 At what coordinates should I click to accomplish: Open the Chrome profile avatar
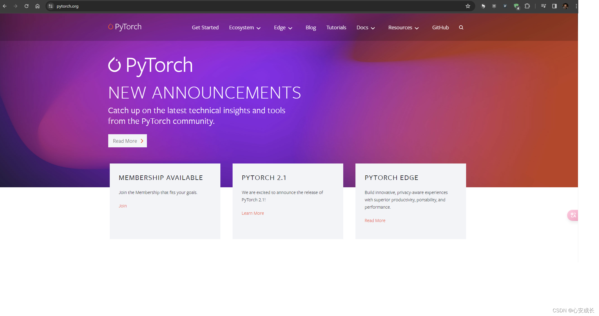[565, 6]
